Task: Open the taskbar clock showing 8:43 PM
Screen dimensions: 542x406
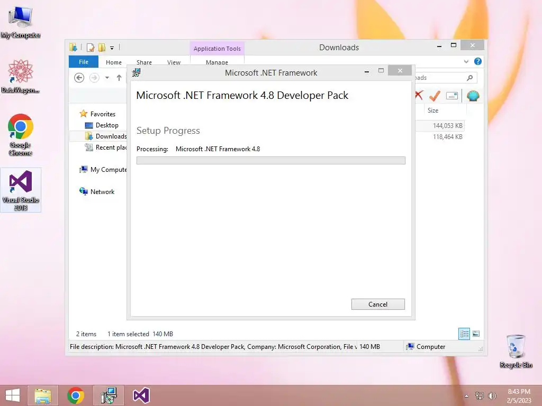Action: pos(519,396)
